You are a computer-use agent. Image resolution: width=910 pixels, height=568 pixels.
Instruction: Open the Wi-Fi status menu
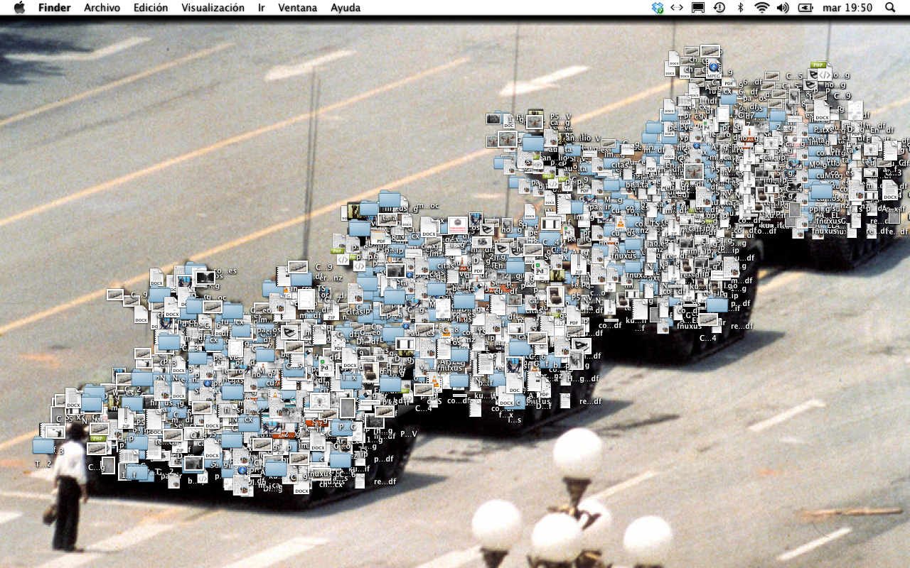(x=762, y=8)
